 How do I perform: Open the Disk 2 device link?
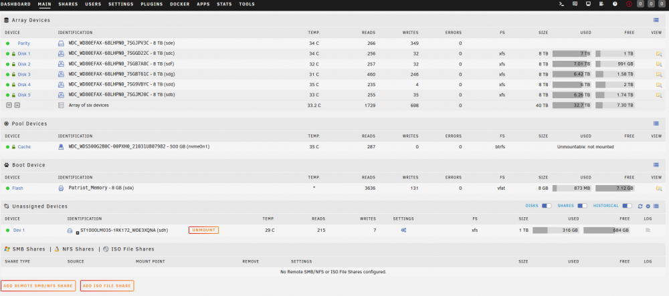24,64
